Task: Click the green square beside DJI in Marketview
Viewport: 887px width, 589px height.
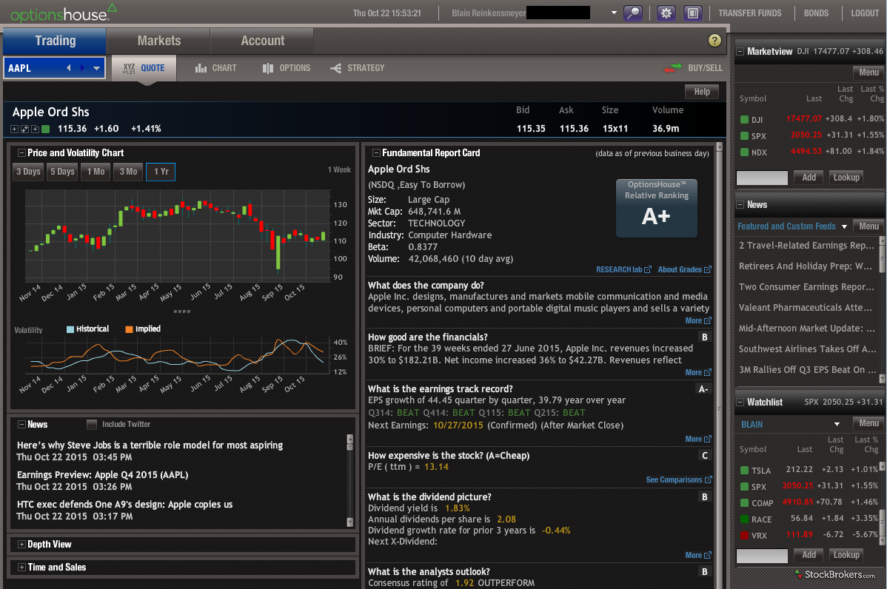Action: [744, 119]
